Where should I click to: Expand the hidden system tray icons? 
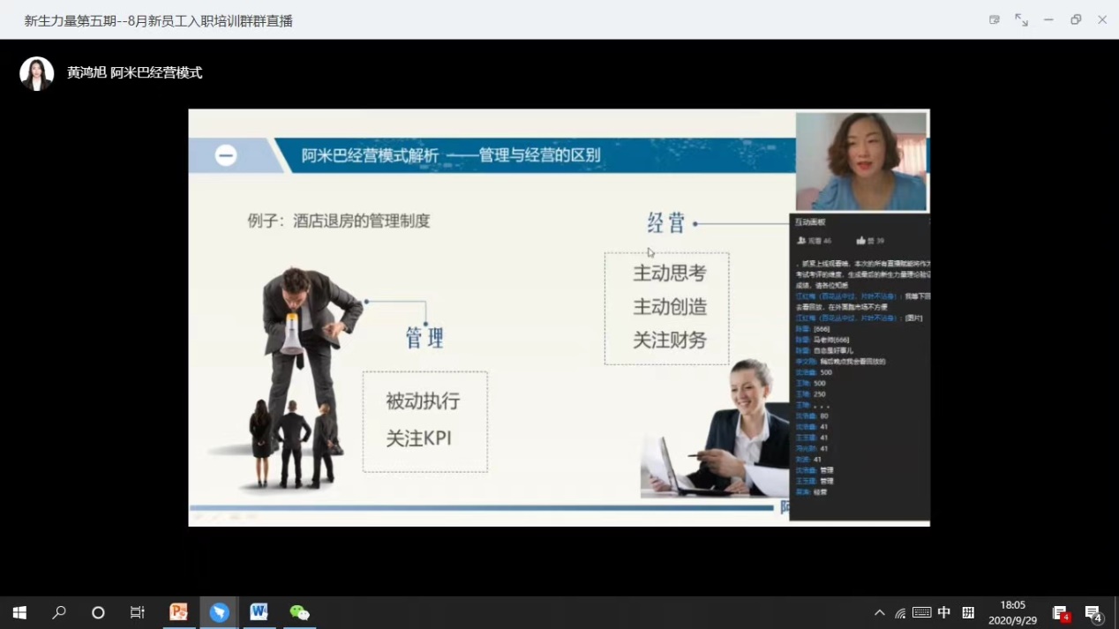pyautogui.click(x=879, y=612)
